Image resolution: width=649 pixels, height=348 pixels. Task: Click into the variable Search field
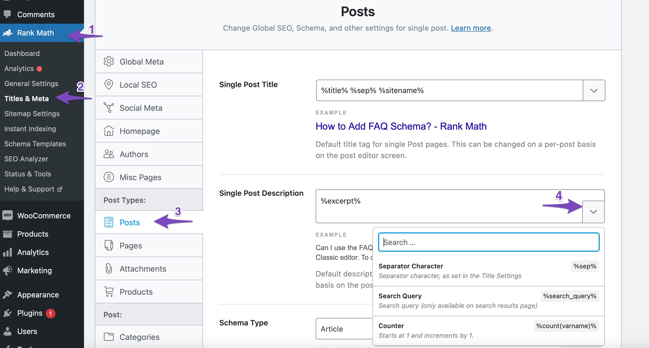point(489,242)
